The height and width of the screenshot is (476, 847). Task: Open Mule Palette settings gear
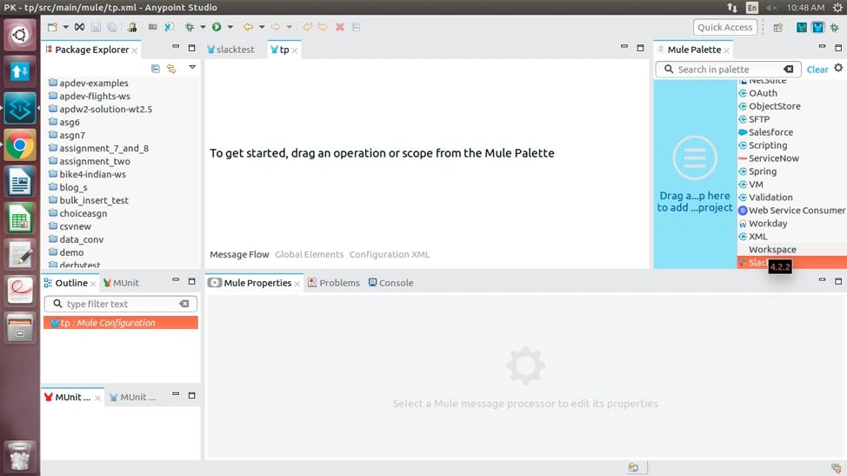click(x=838, y=68)
